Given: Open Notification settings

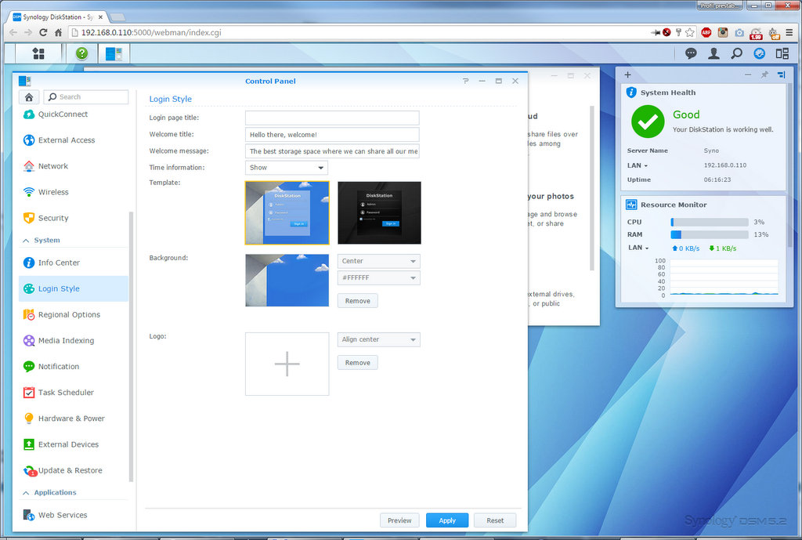Looking at the screenshot, I should pos(74,367).
